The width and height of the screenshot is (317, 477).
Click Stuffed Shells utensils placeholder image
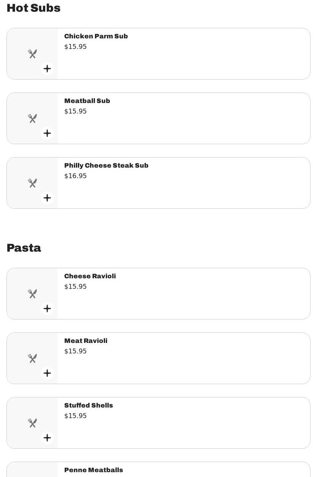[x=32, y=423]
